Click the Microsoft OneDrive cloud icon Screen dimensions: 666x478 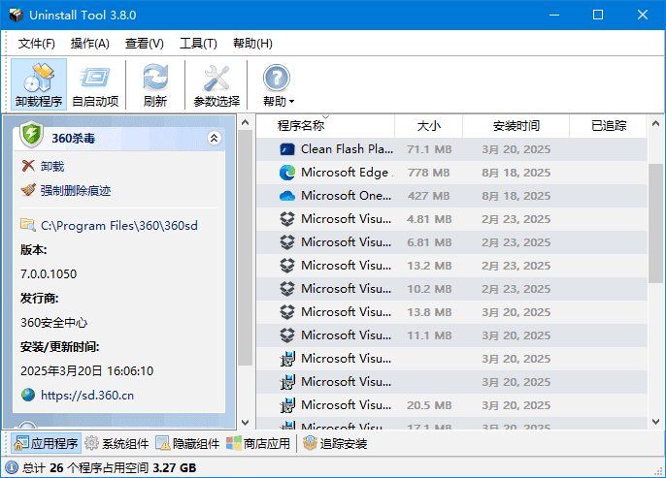287,196
